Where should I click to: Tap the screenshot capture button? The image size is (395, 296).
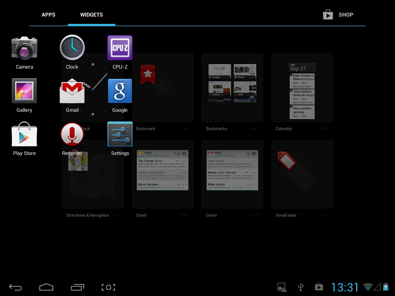click(108, 287)
